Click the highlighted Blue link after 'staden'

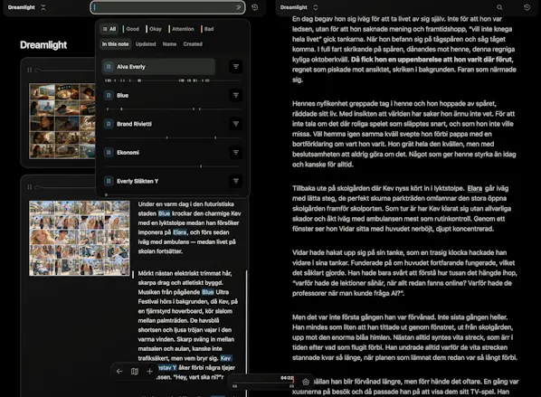[164, 213]
